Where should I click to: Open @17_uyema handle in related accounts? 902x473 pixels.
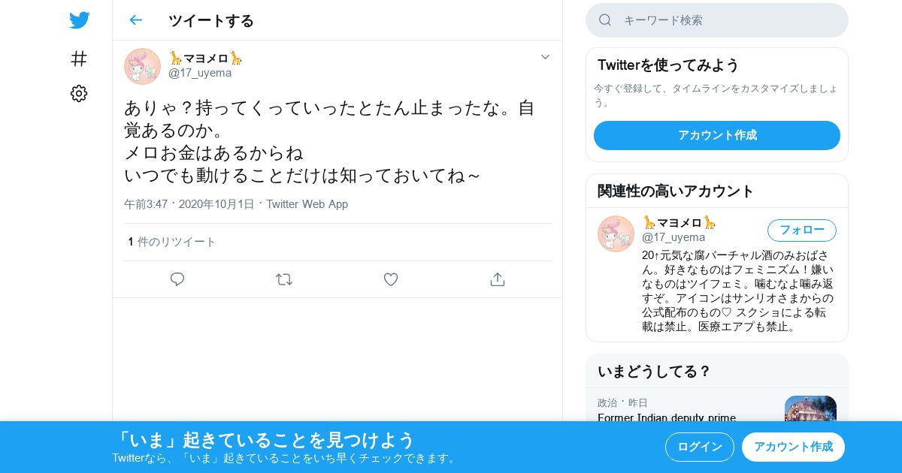[673, 237]
